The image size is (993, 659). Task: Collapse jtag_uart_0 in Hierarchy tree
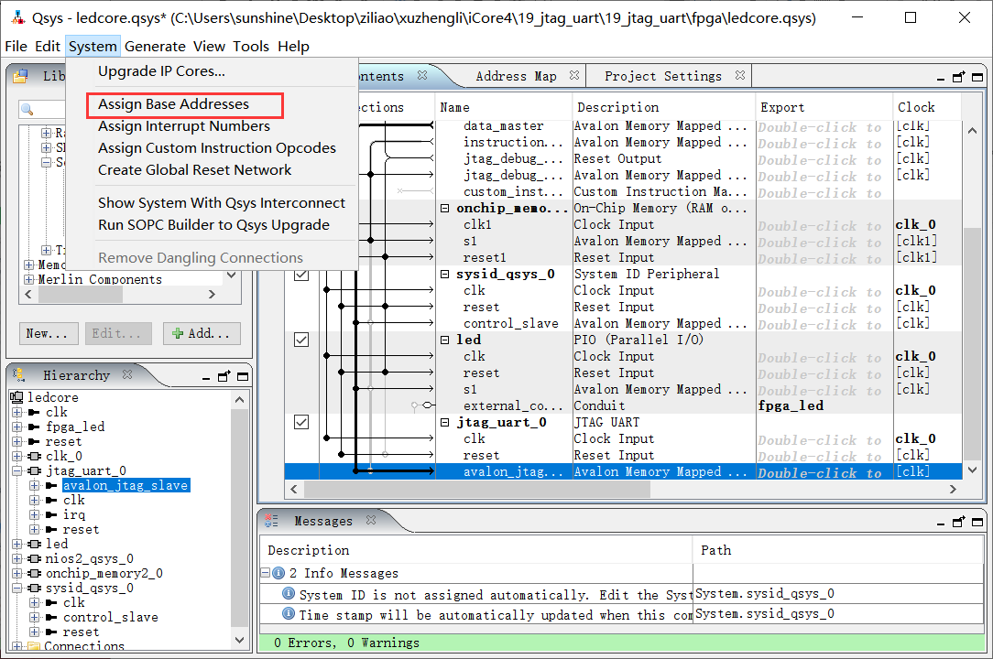coord(16,470)
